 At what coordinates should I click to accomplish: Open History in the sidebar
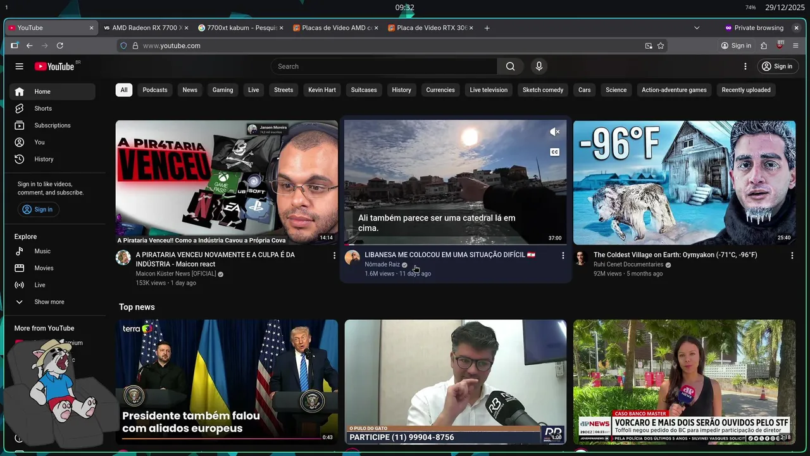(x=53, y=159)
